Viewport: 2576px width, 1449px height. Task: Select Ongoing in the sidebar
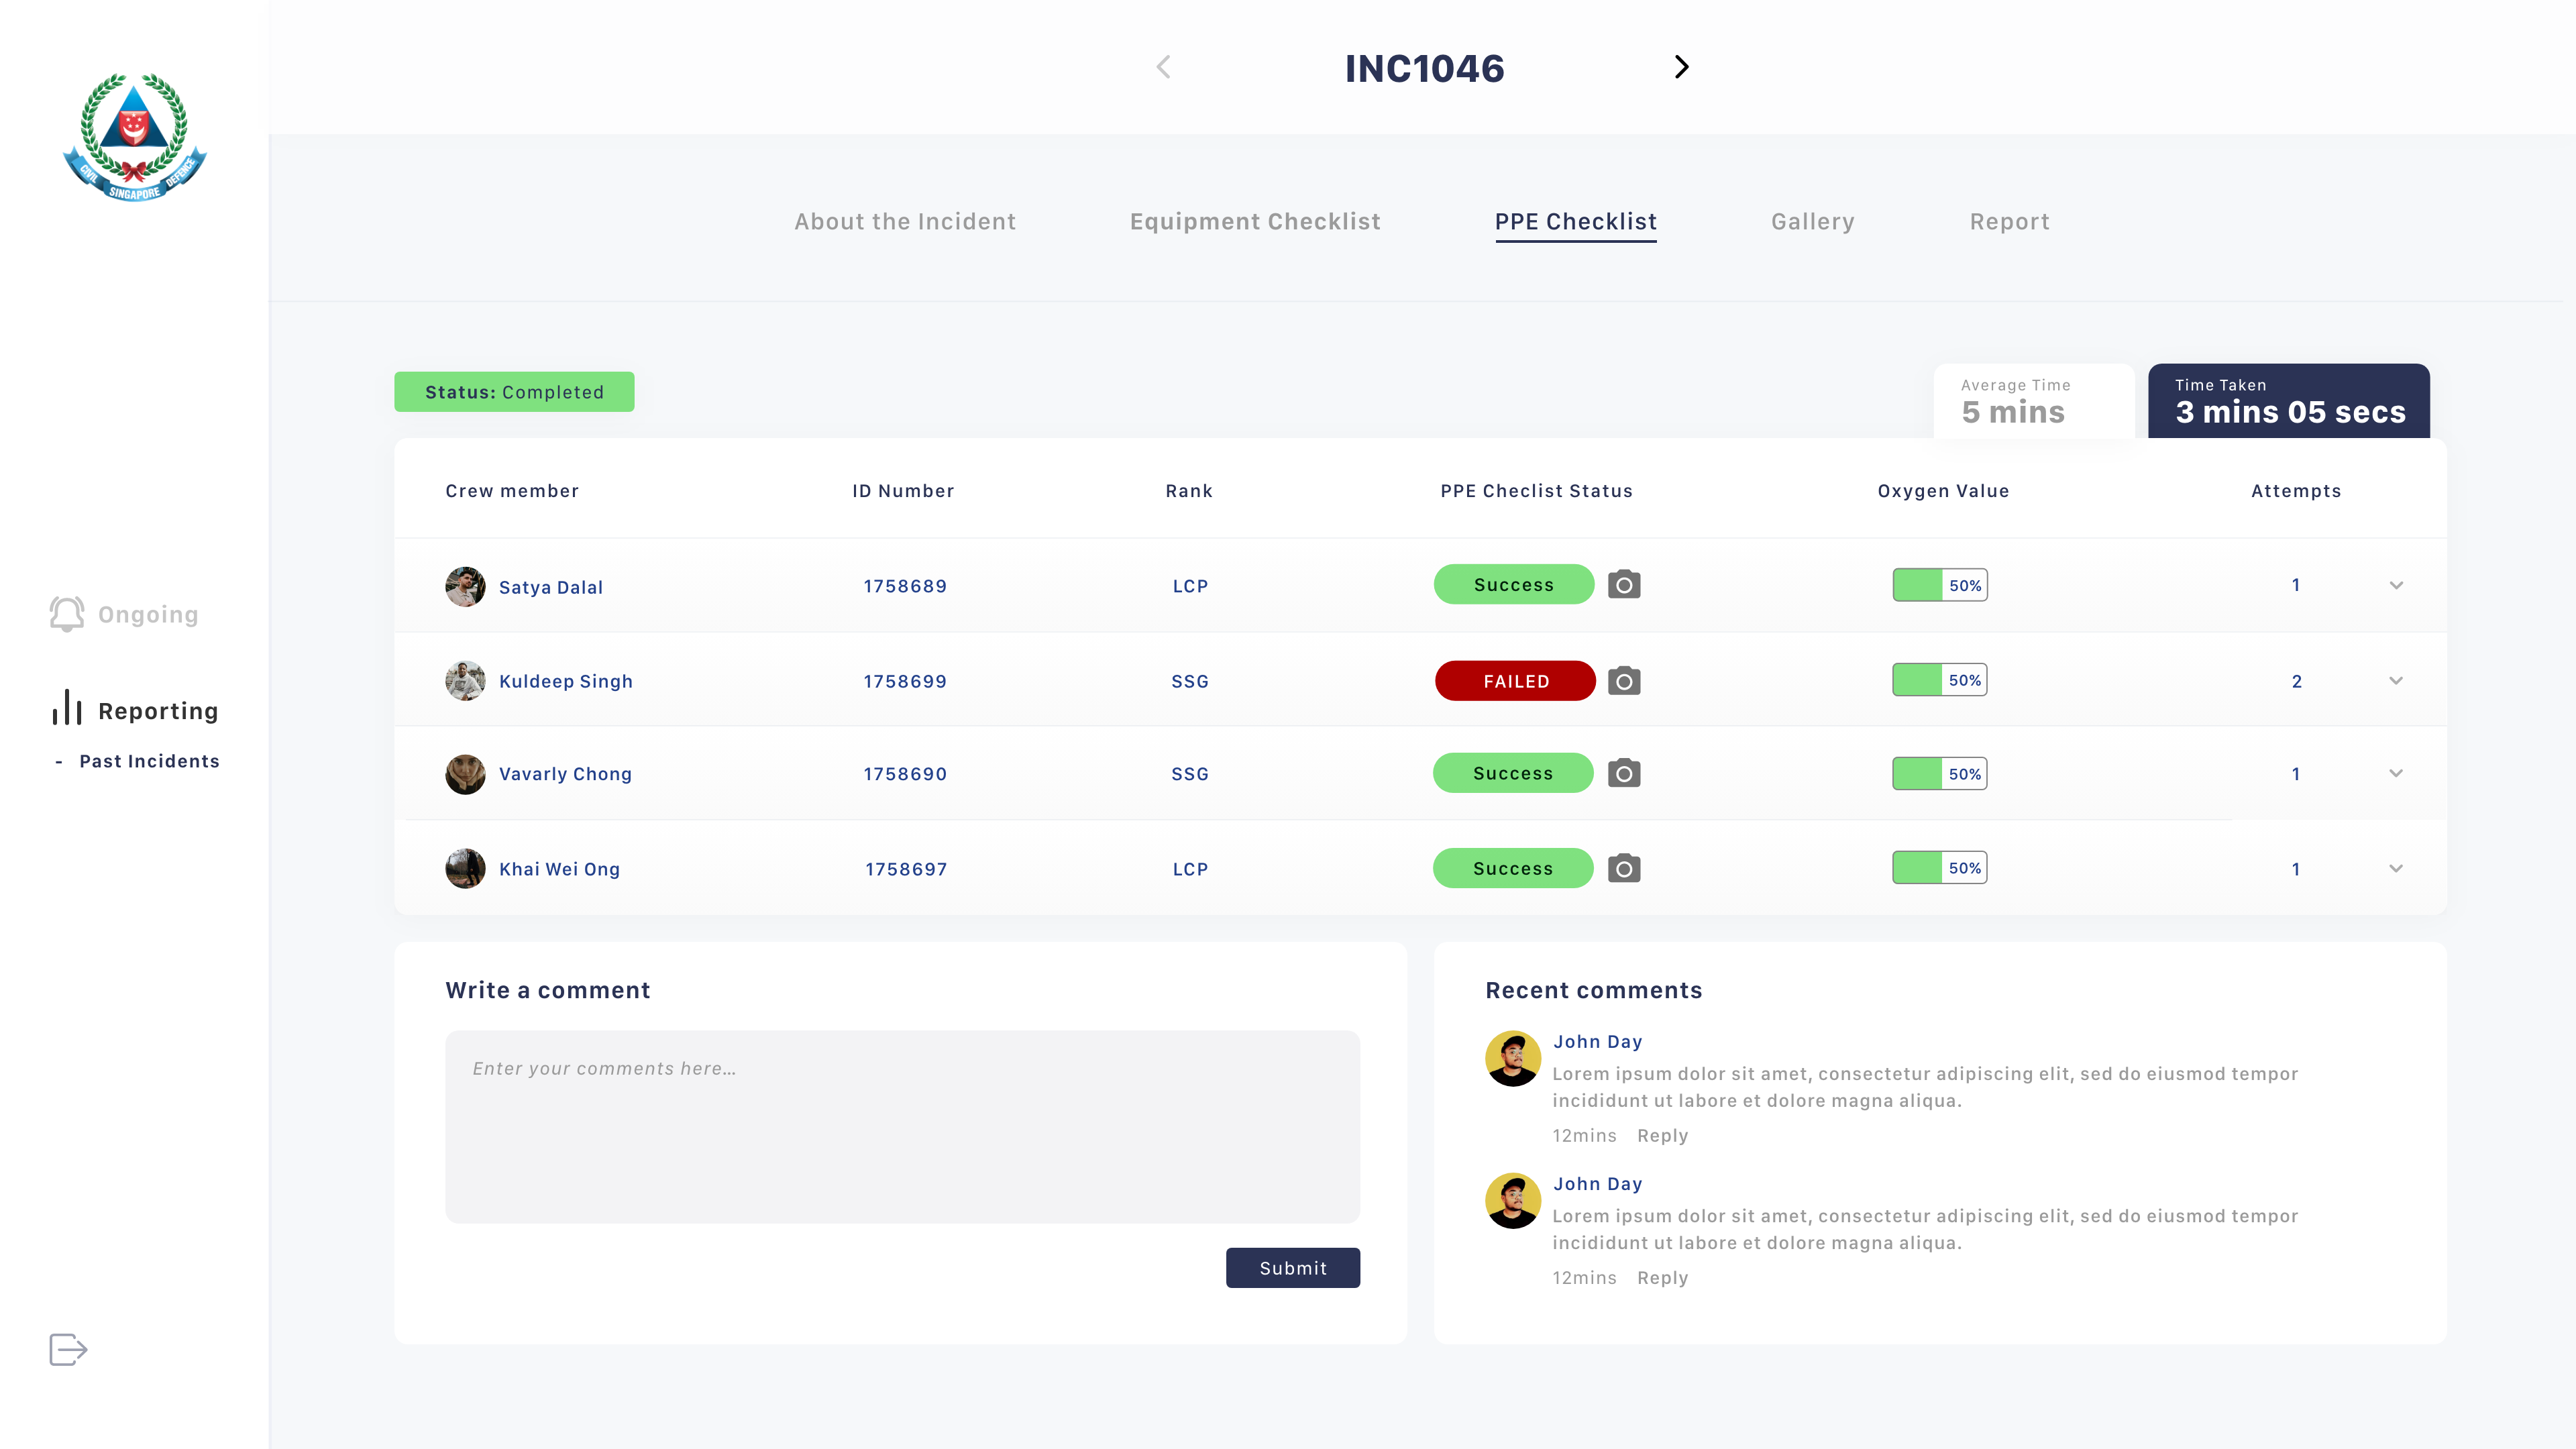[x=148, y=615]
